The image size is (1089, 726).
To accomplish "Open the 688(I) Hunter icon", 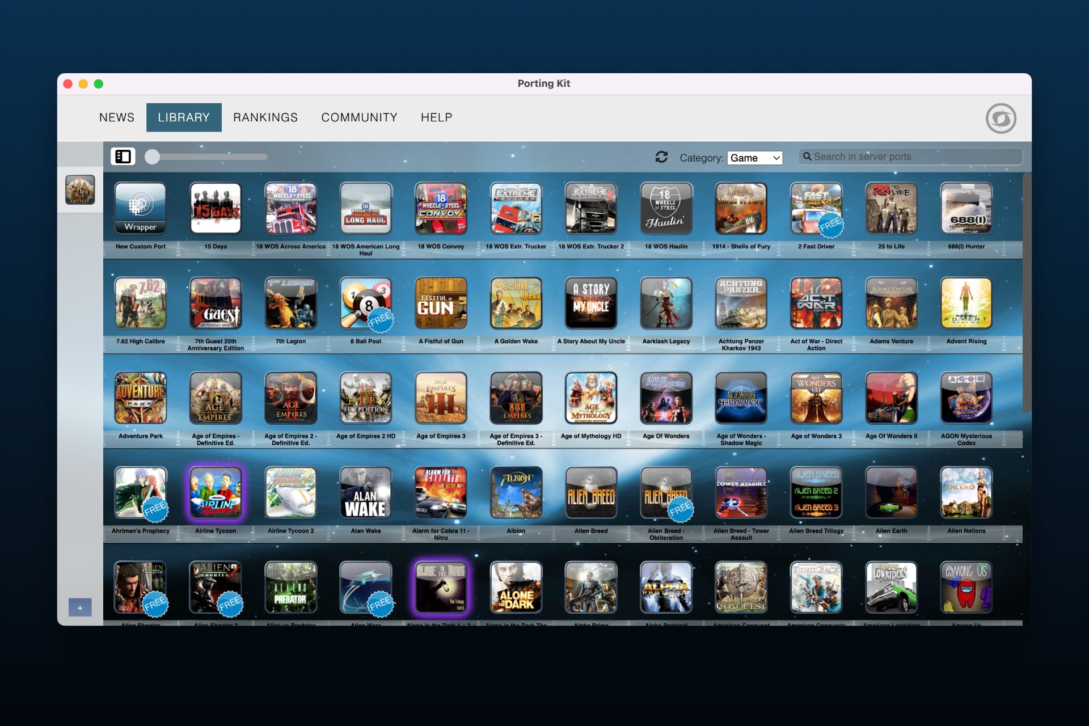I will (x=966, y=208).
